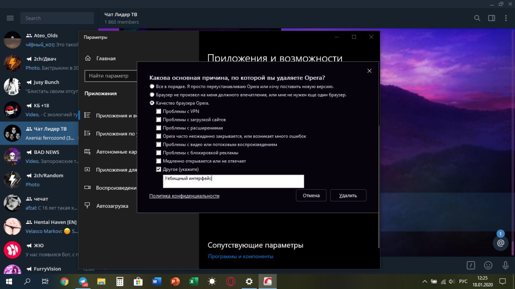Screen dimensions: 515x289
Task: Open 2ch/Random channel in Telegram
Action: tap(39, 180)
